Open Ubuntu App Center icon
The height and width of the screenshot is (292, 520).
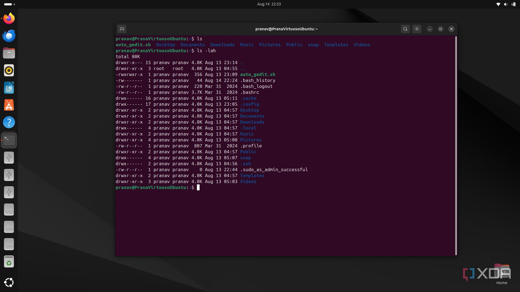click(x=9, y=105)
